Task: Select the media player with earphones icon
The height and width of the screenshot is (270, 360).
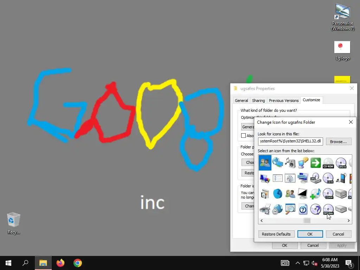Action: pos(341,178)
